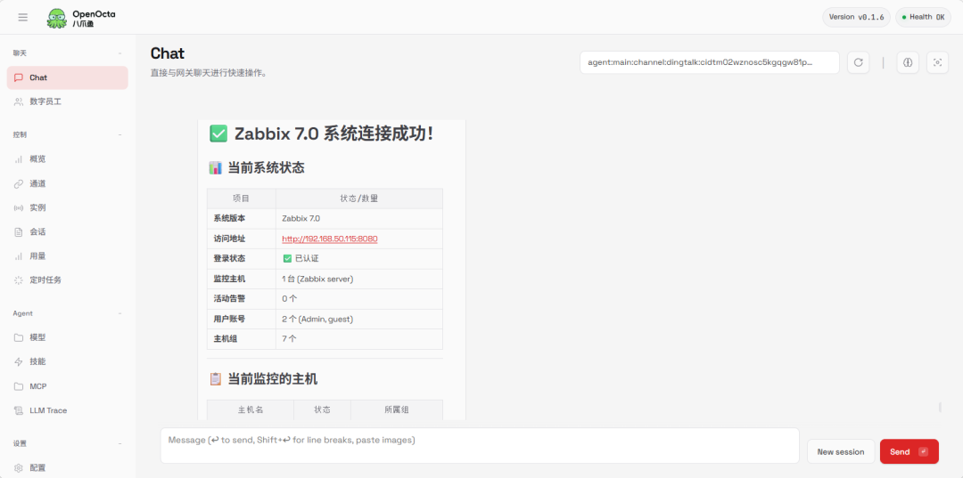Viewport: 963px width, 478px height.
Task: Click the 概览 bar chart icon
Action: point(19,159)
